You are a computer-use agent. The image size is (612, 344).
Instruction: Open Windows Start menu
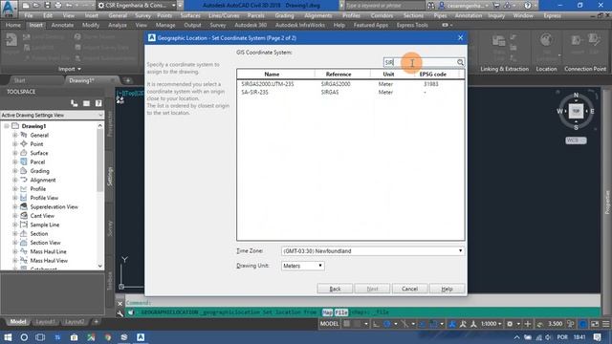click(x=8, y=337)
